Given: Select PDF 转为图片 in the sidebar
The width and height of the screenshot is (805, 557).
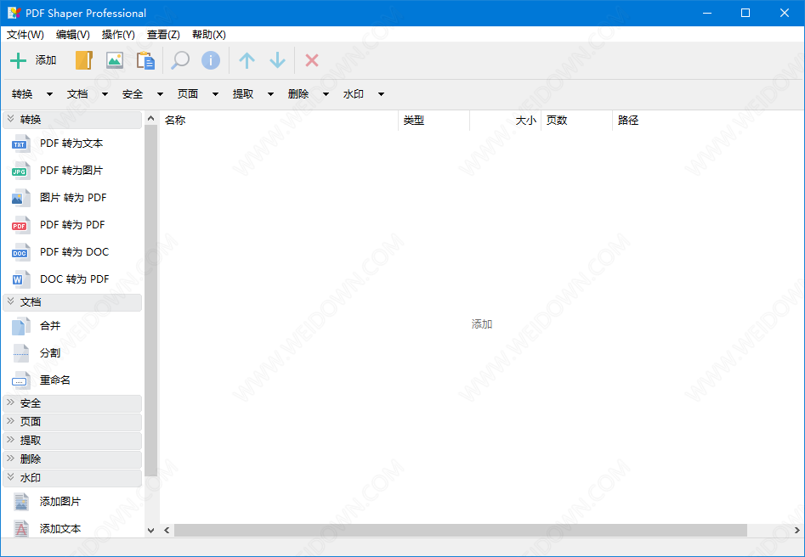Looking at the screenshot, I should [71, 171].
